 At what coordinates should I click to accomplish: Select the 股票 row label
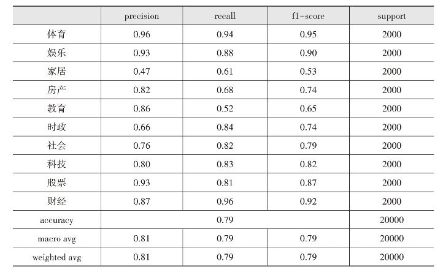[x=56, y=183]
